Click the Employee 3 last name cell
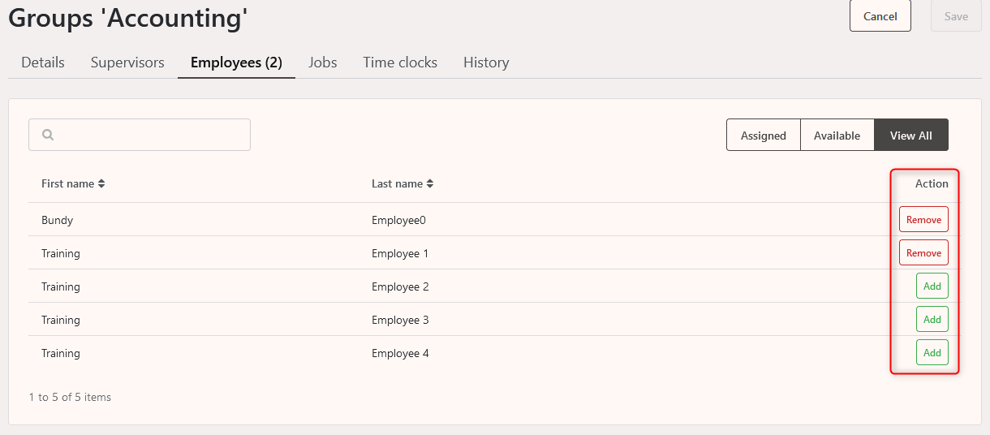Screen dimensions: 990x435 (x=400, y=320)
